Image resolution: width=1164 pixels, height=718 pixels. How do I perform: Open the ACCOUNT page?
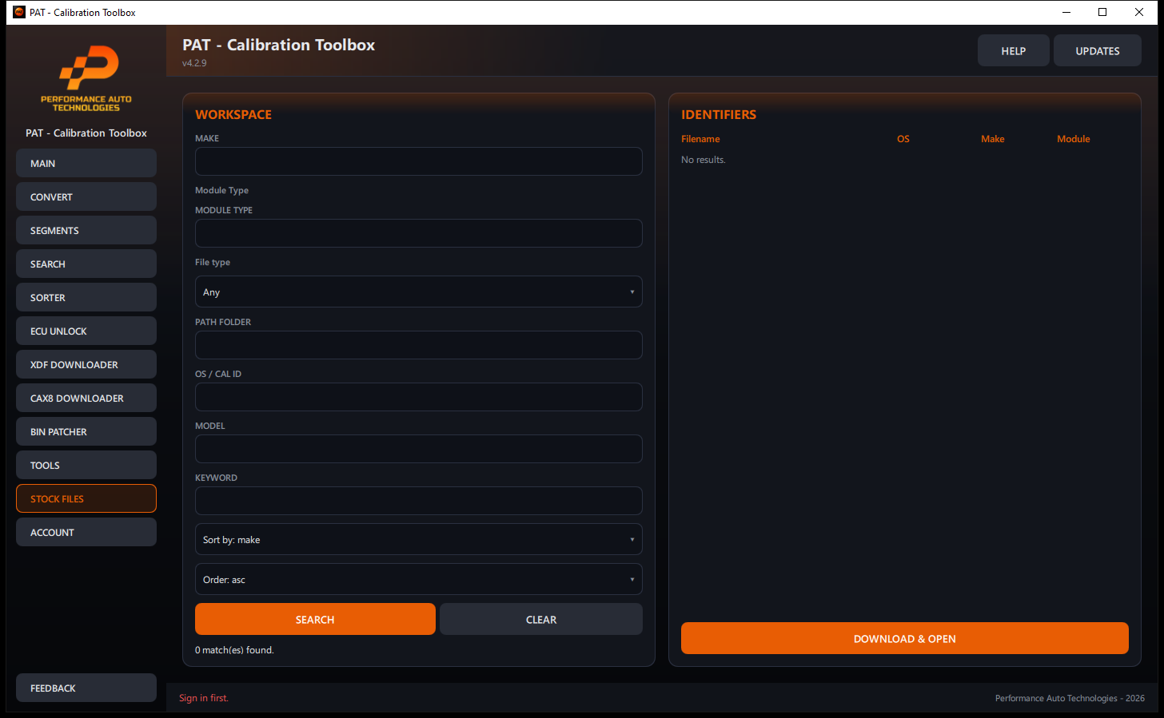86,532
